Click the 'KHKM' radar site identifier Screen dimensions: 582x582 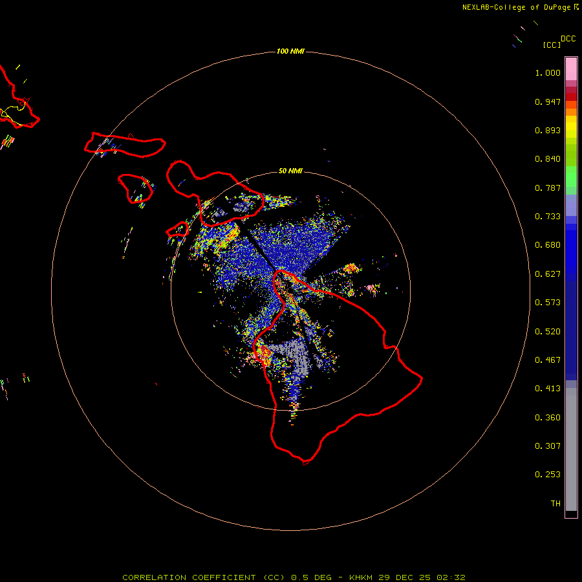(x=361, y=577)
